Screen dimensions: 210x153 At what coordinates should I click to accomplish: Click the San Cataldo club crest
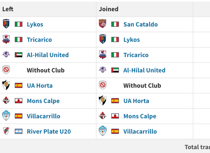(x=103, y=24)
